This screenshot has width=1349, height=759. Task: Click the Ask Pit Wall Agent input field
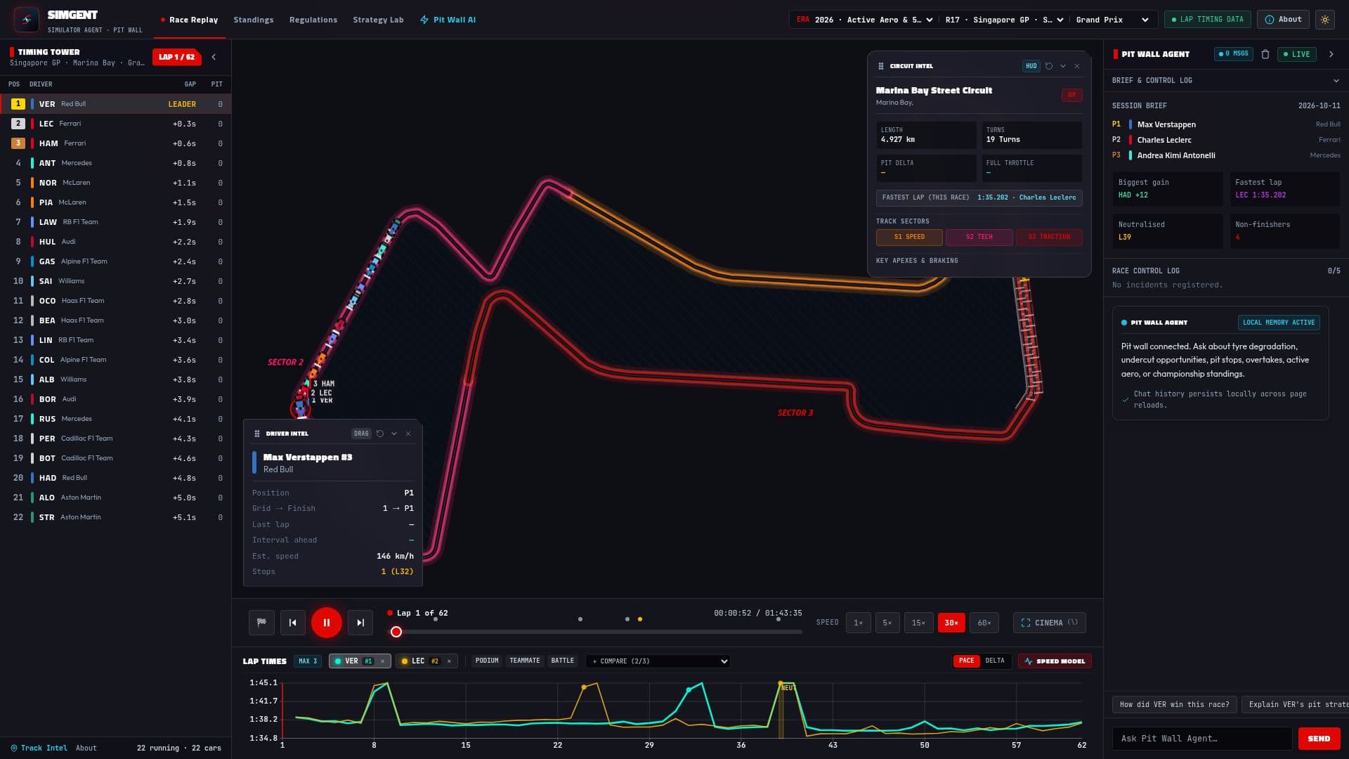point(1202,739)
